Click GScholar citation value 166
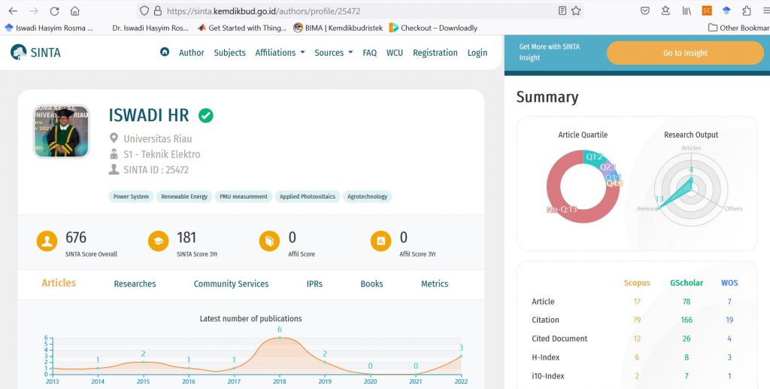 687,320
